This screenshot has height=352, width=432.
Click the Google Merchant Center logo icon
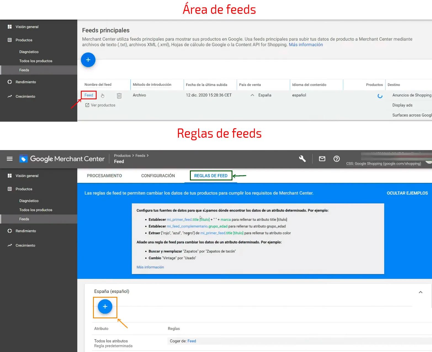(23, 159)
